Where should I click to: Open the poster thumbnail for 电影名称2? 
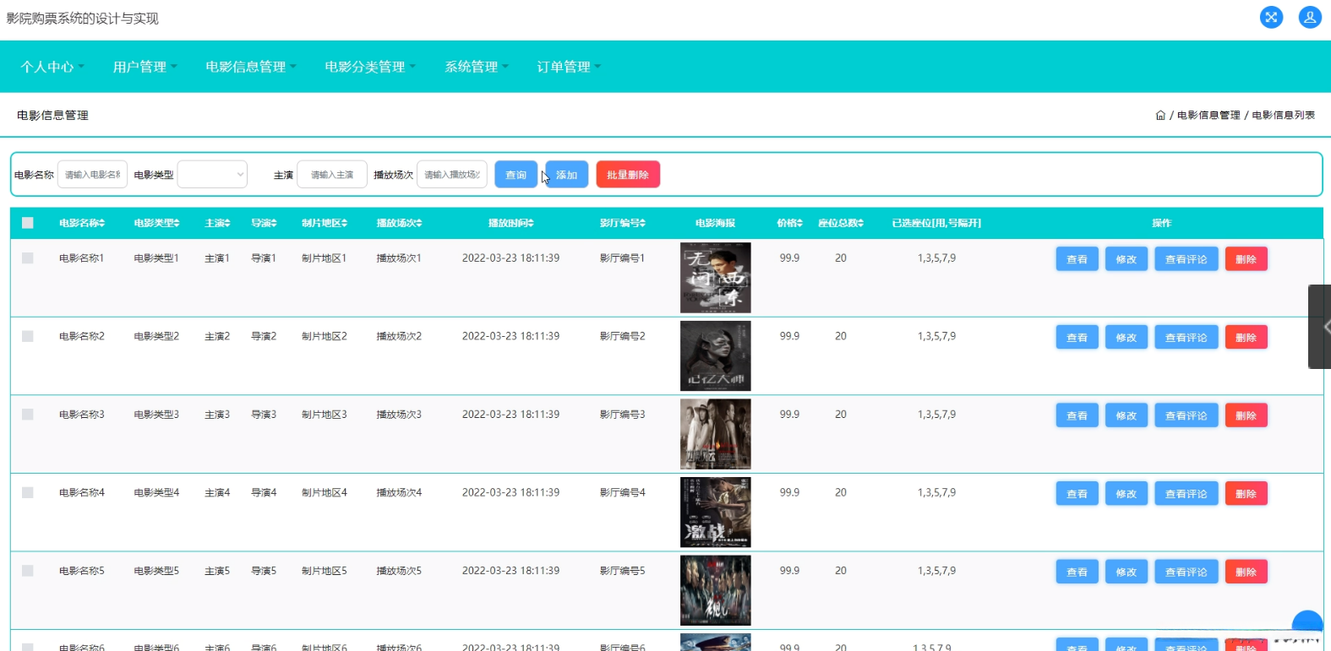pos(716,355)
